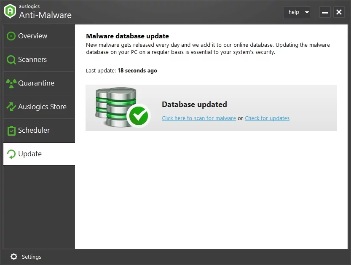The image size is (351, 265).
Task: Open the help dropdown menu
Action: click(294, 12)
